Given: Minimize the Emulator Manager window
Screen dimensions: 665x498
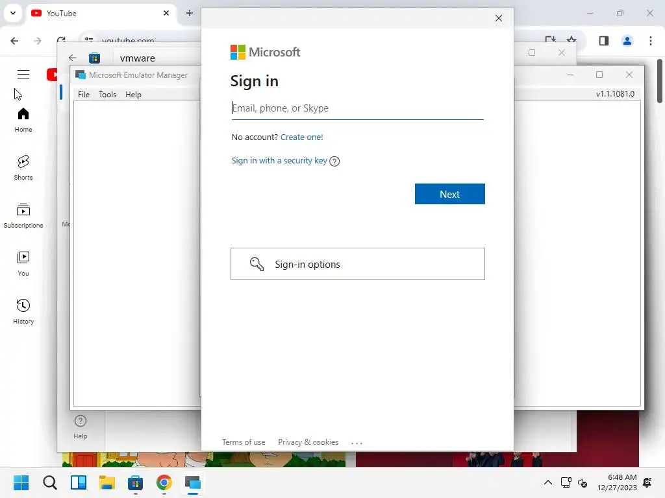Looking at the screenshot, I should point(570,75).
